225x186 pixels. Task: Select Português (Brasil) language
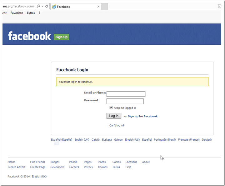click(x=165, y=140)
